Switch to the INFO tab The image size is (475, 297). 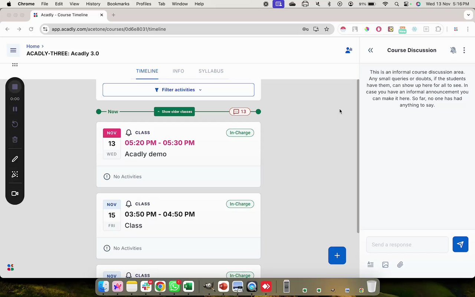tap(178, 71)
